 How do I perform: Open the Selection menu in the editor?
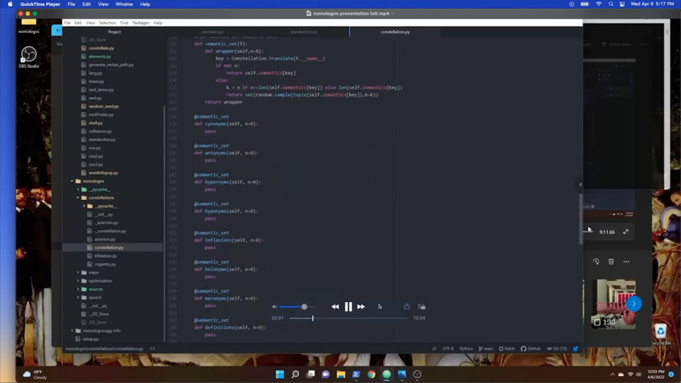(107, 23)
